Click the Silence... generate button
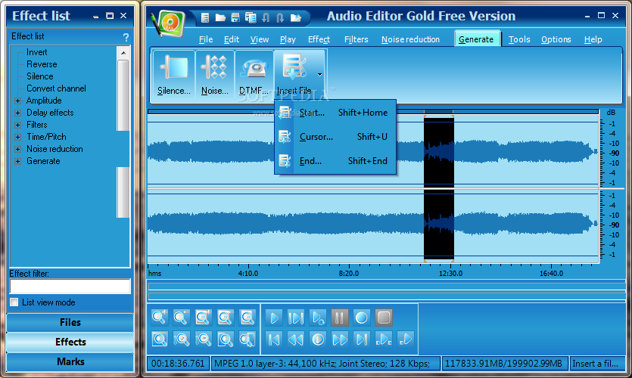Viewport: 632px width, 378px height. tap(174, 76)
